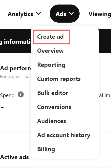This screenshot has width=111, height=168.
Task: Click the chevron next to Analytics
Action: click(38, 14)
